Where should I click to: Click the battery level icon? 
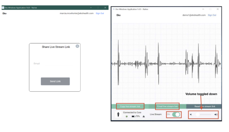[133, 116]
